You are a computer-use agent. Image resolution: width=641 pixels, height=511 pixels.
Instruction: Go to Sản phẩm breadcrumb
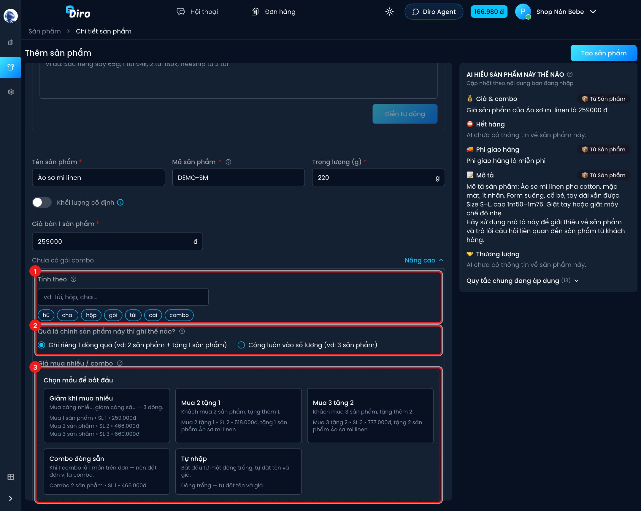(x=45, y=31)
